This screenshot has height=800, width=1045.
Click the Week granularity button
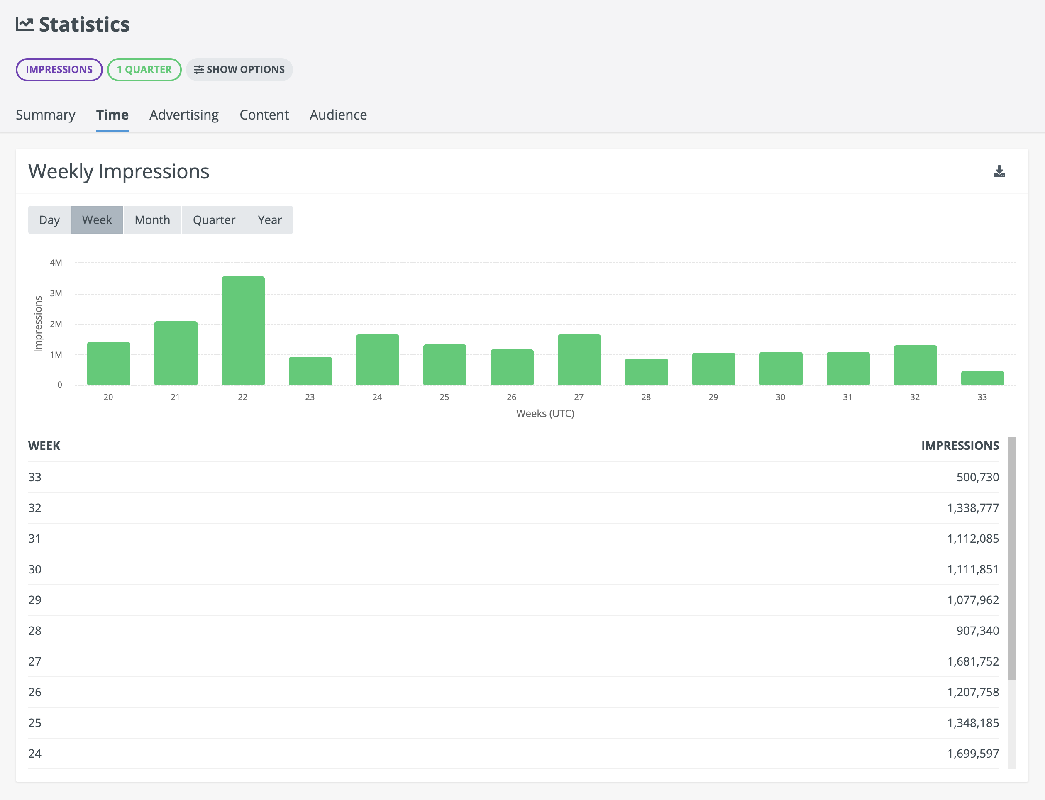tap(97, 220)
